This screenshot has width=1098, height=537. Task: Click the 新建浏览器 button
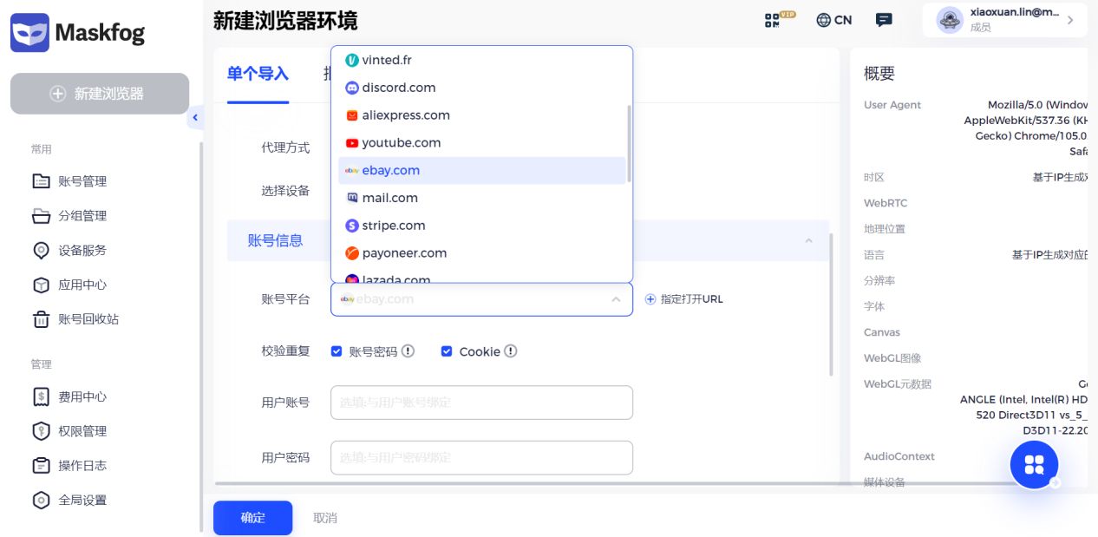pyautogui.click(x=100, y=94)
